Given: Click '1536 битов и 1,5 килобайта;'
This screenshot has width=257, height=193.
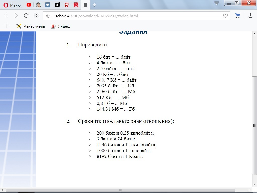Looking at the screenshot, I should tap(126, 145).
